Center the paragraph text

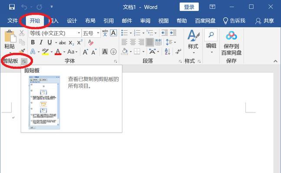(133, 42)
